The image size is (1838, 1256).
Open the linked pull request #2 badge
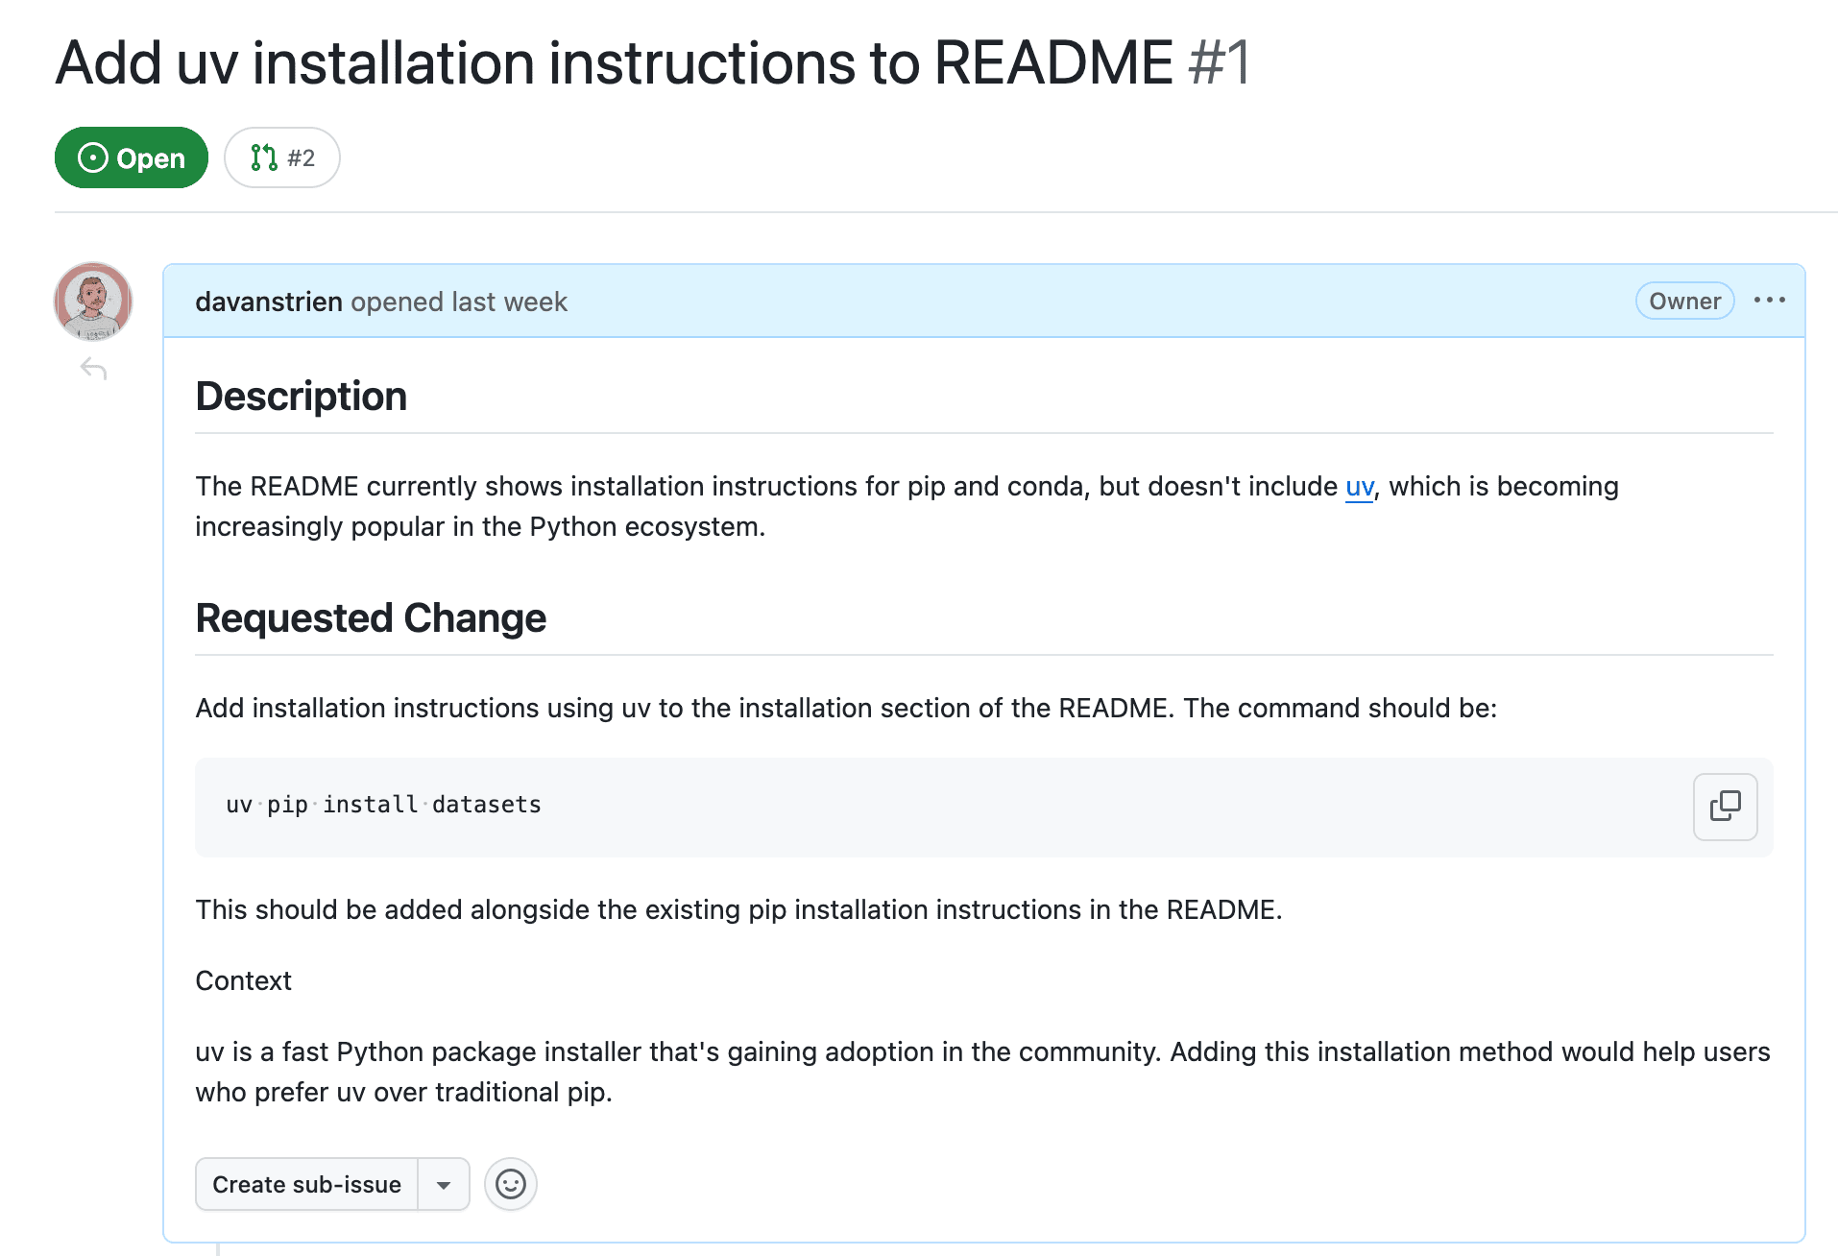pos(281,157)
